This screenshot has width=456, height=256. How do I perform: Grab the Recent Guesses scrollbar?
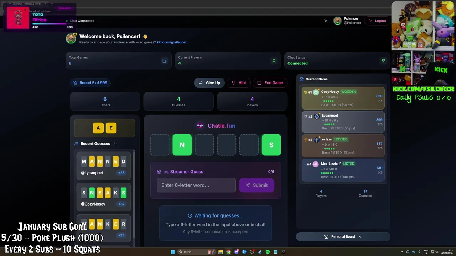tap(134, 194)
